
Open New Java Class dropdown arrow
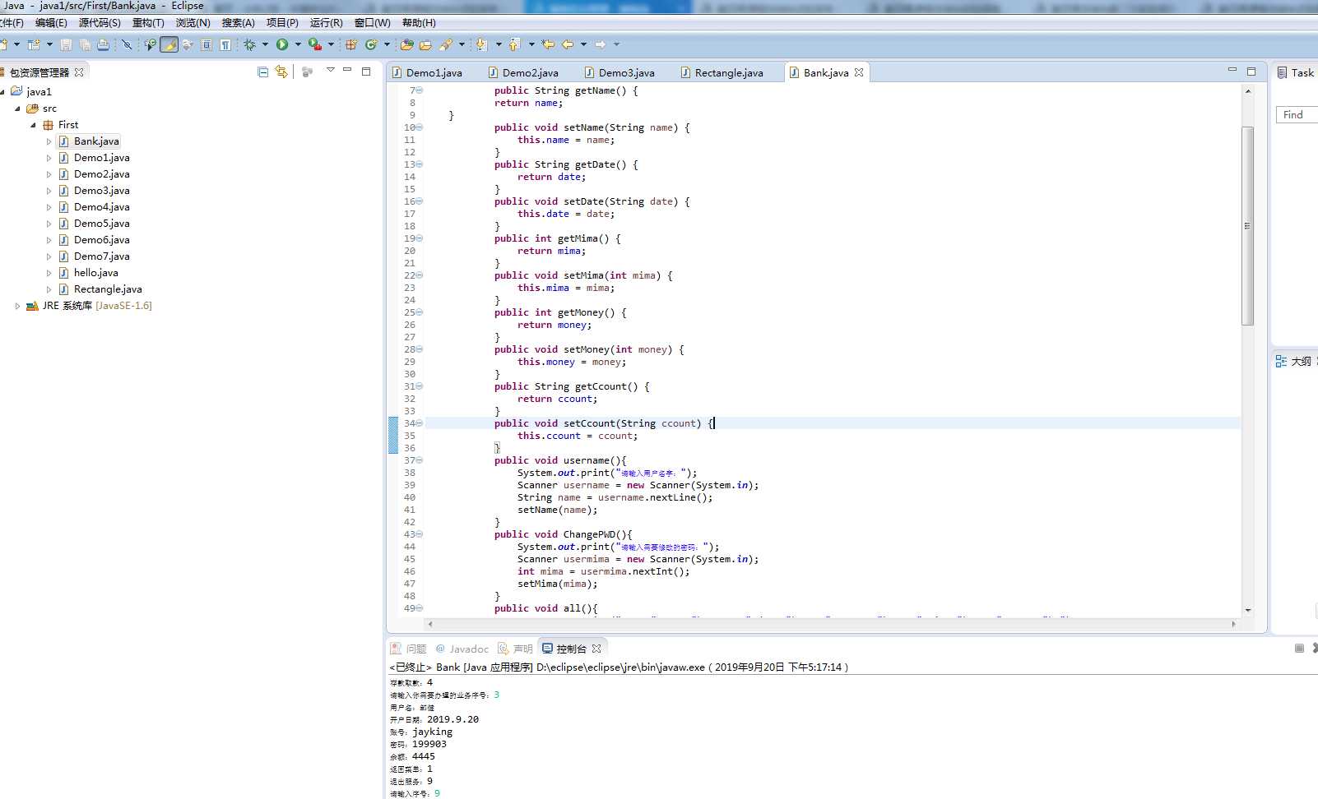point(387,44)
